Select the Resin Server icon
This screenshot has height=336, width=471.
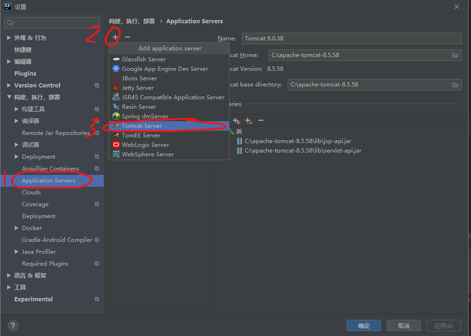click(x=116, y=107)
